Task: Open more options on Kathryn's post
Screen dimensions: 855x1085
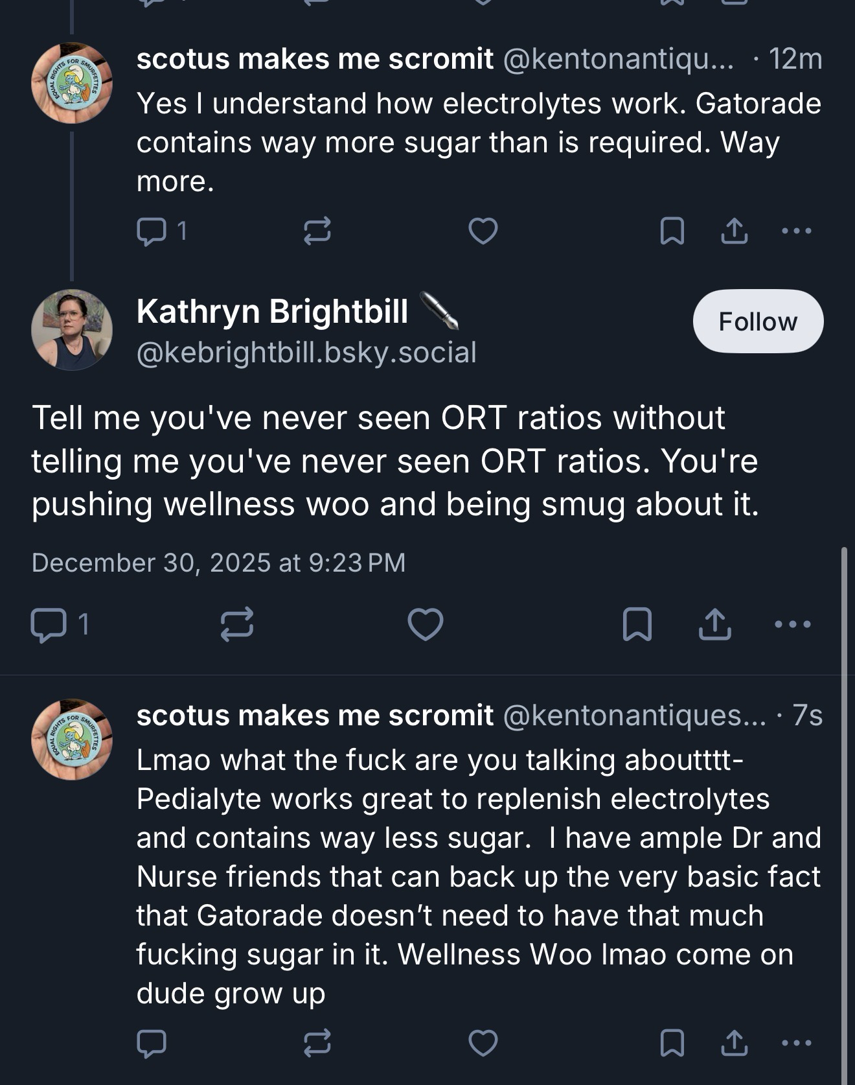Action: click(x=792, y=624)
